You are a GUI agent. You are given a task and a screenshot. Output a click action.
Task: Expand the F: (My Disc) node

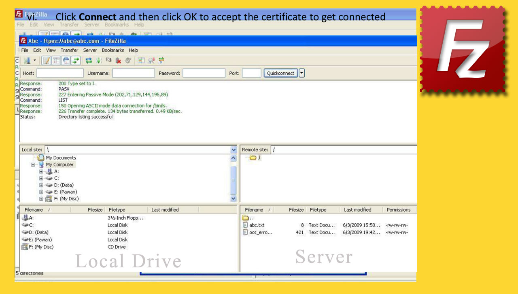[x=41, y=199]
